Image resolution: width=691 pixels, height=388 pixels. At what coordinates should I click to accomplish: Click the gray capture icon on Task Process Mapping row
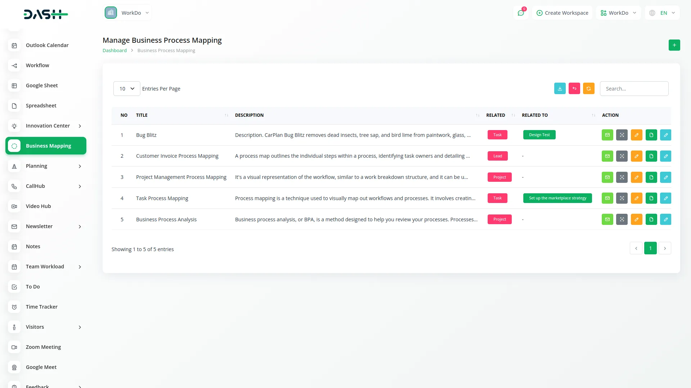622,198
